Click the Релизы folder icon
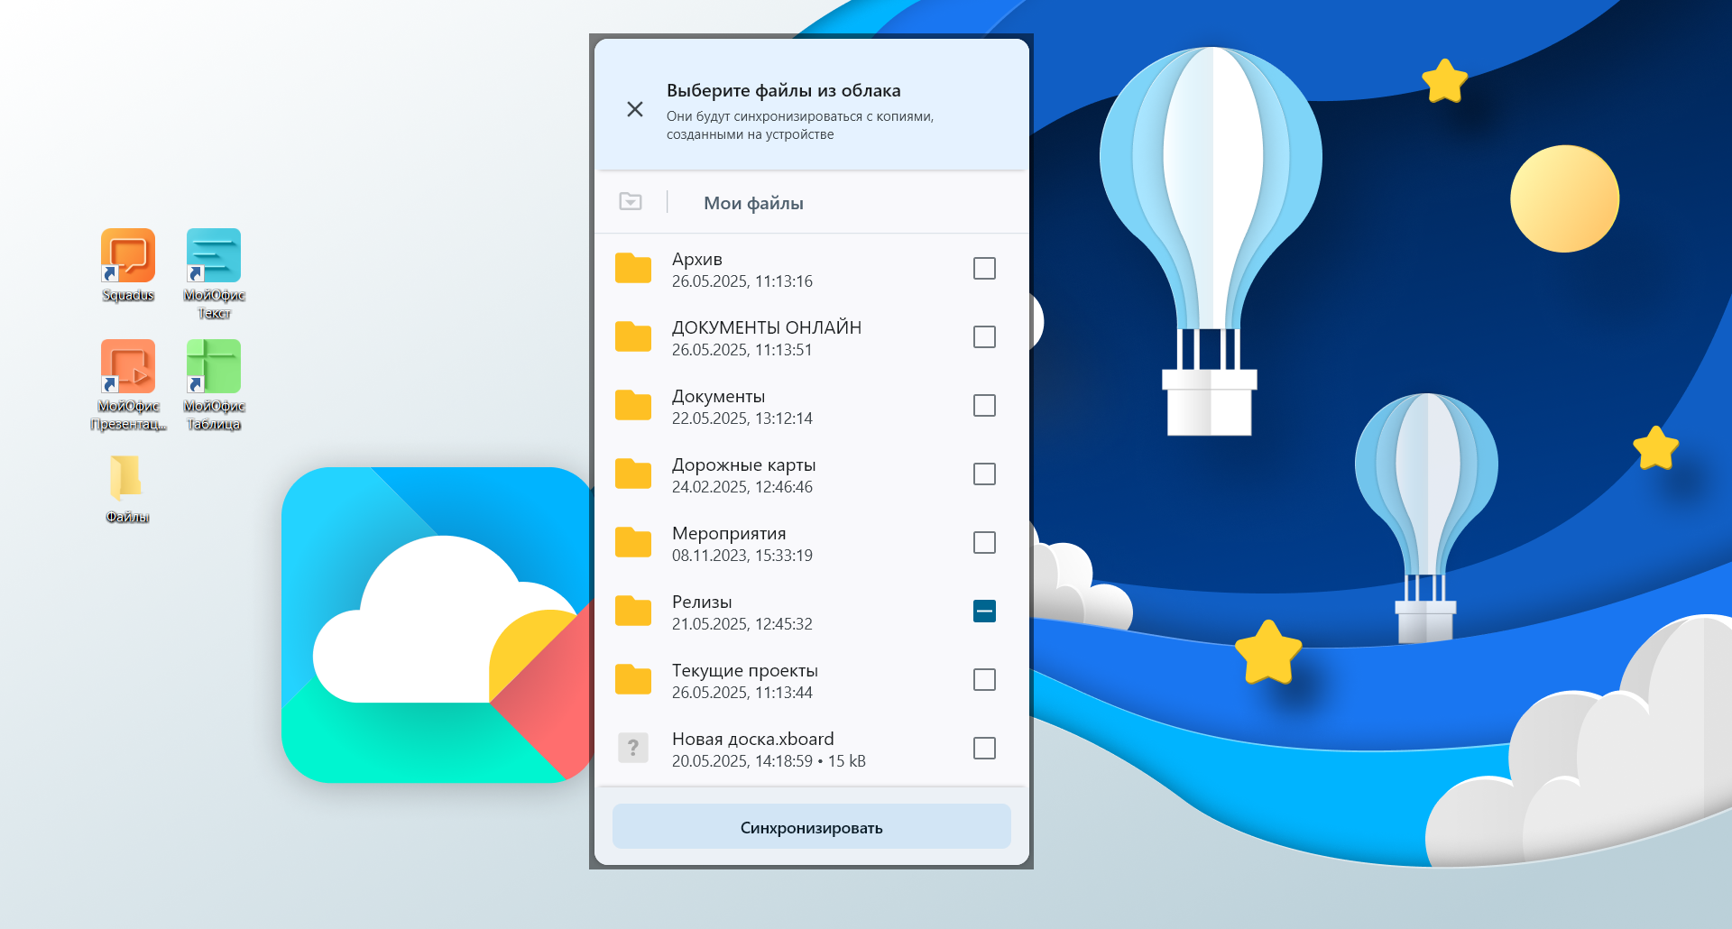 633,612
